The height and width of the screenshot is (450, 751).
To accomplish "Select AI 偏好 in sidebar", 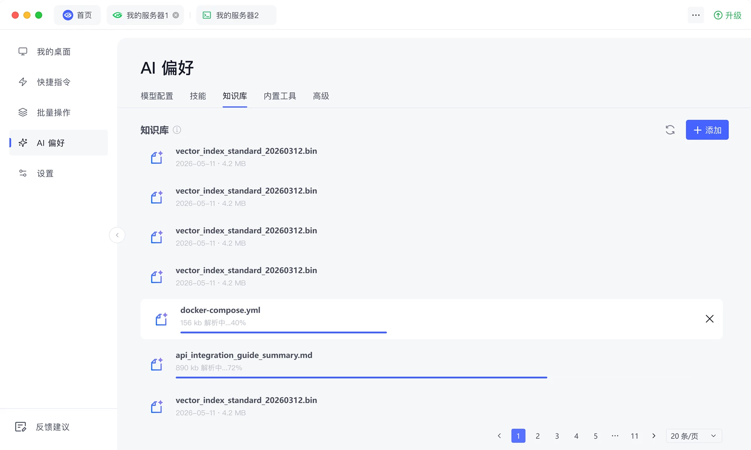I will click(x=58, y=142).
